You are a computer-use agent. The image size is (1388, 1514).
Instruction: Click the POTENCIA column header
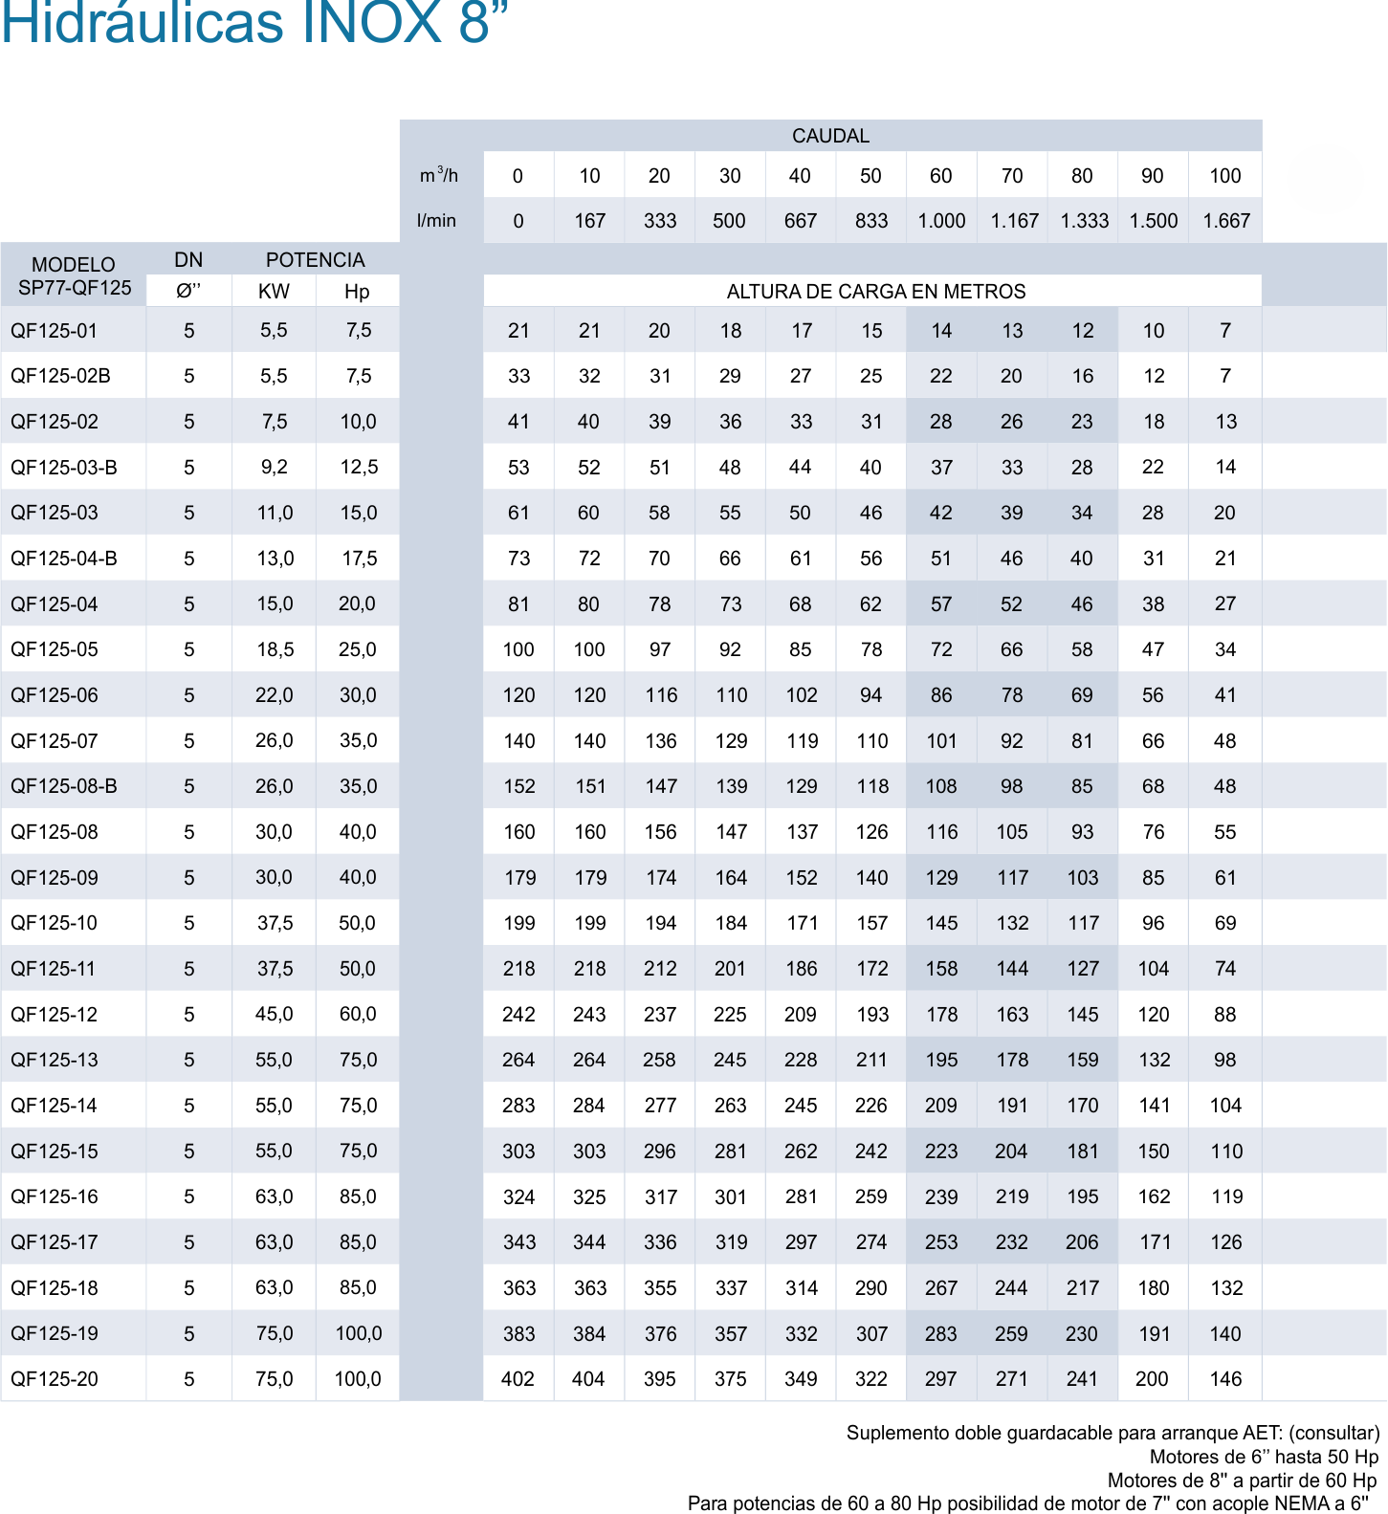coord(315,260)
